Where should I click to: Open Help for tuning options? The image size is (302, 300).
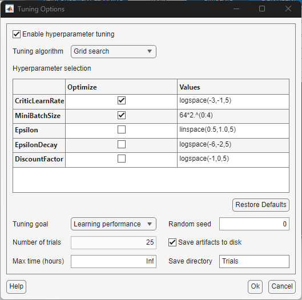[17, 287]
